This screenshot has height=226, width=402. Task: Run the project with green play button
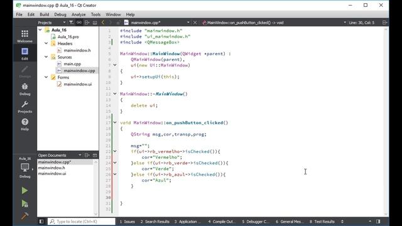pyautogui.click(x=24, y=190)
